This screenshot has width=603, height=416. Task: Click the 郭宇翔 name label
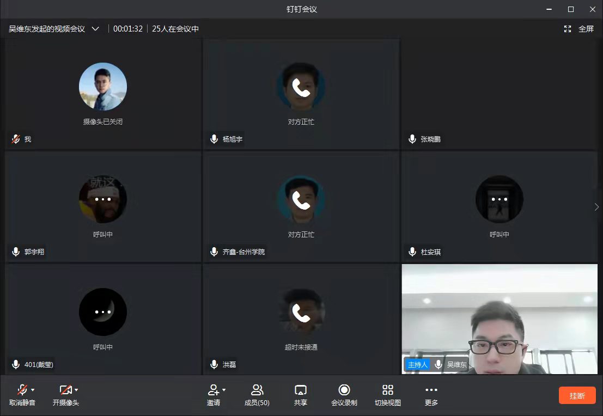(34, 252)
